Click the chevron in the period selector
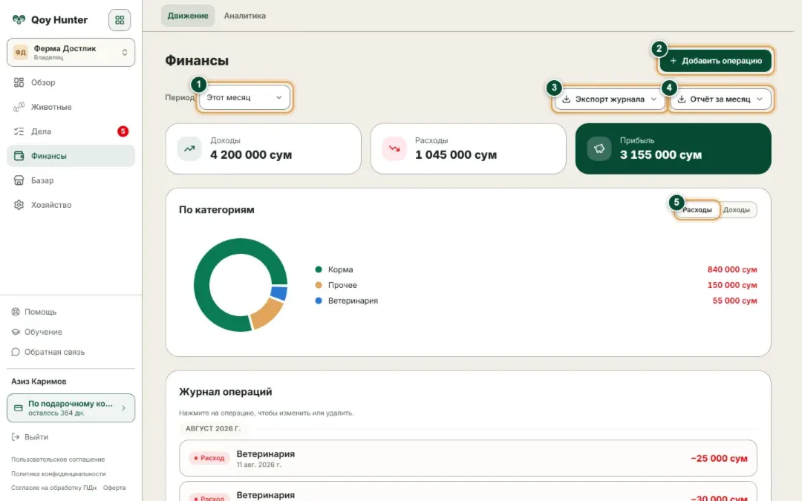802x501 pixels. [x=278, y=97]
